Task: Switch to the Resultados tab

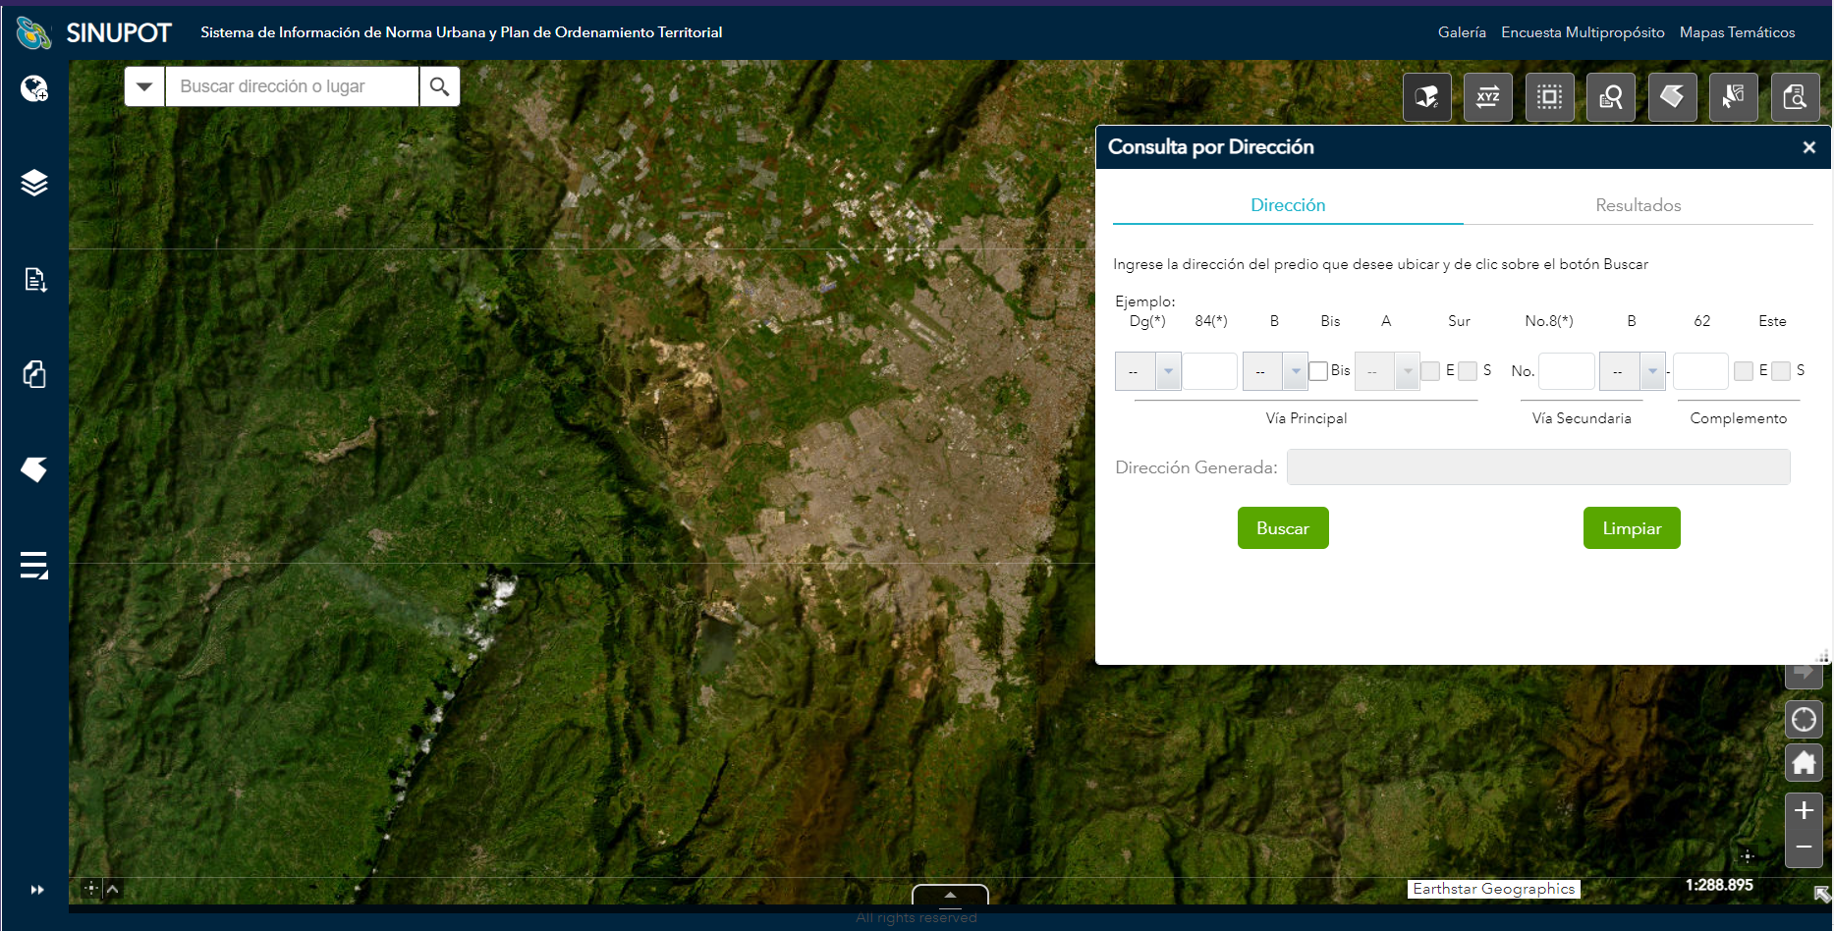Action: 1638,205
